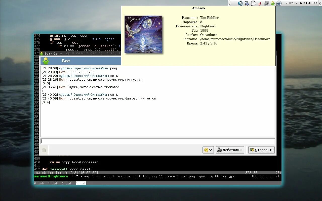Click the second tray icon beside the speaker
322x201 pixels.
[247, 3]
